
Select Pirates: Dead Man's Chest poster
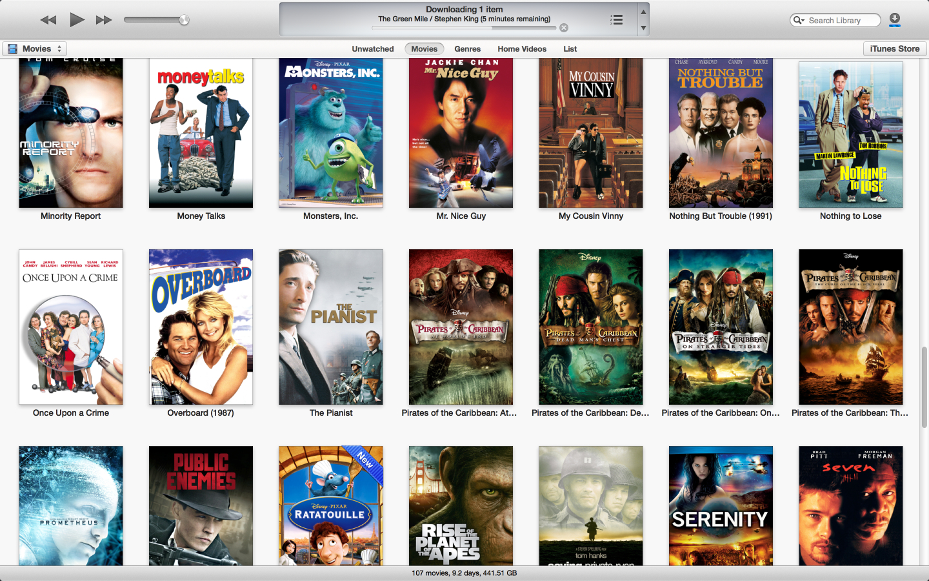(x=591, y=327)
